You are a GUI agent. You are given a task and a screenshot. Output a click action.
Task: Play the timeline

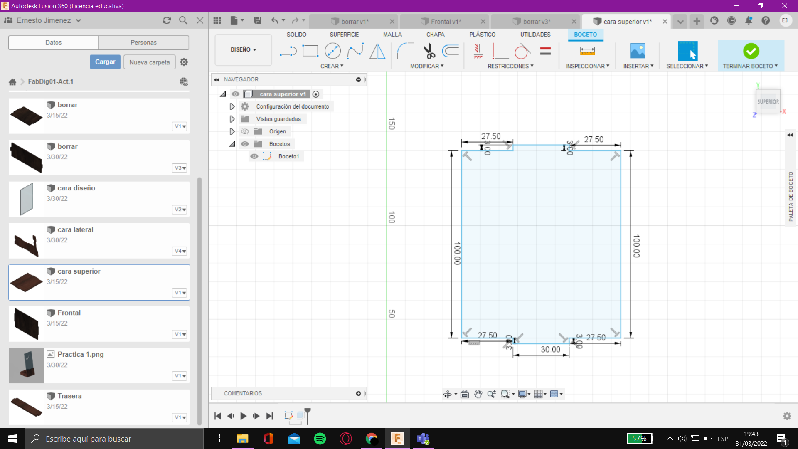tap(243, 416)
